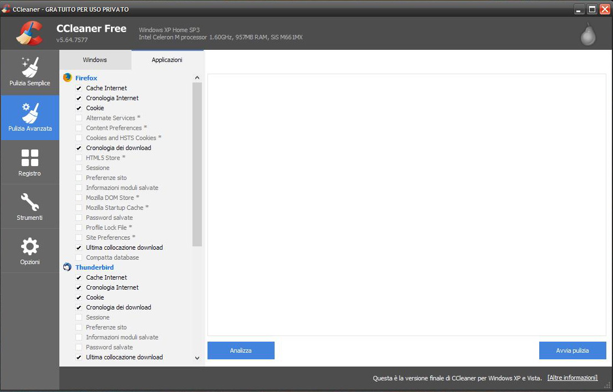The image size is (613, 392).
Task: Enable Firefox Sessione checkbox
Action: (x=79, y=168)
